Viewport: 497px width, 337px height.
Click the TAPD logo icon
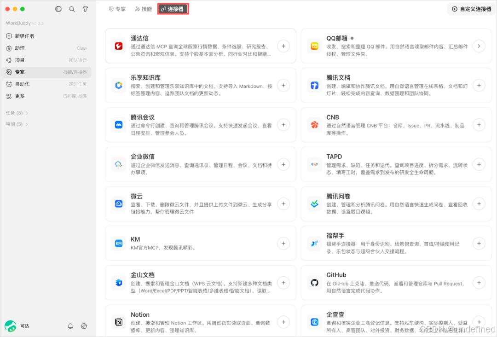[314, 164]
